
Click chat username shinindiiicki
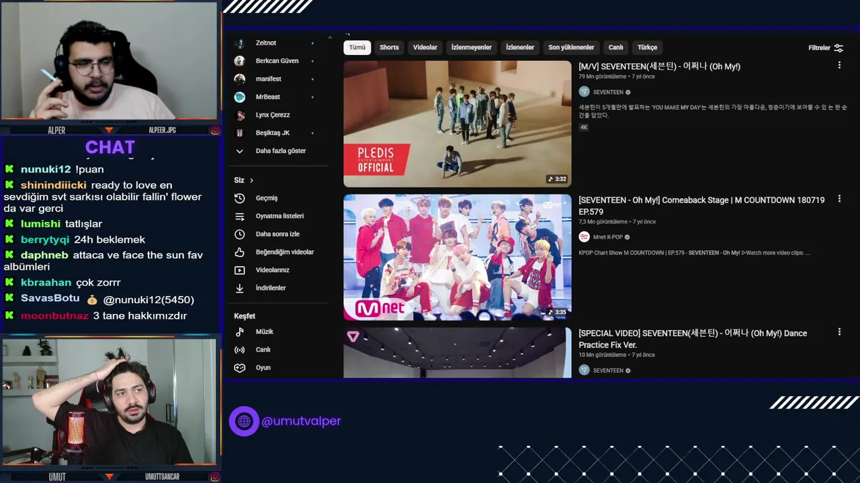click(x=53, y=185)
